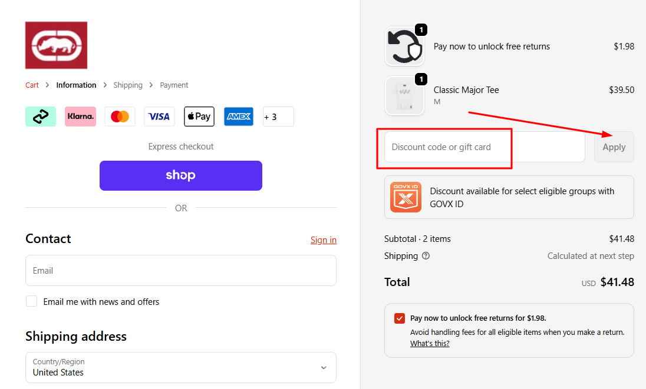Click the Classic Major Tee thumbnail

pos(404,94)
